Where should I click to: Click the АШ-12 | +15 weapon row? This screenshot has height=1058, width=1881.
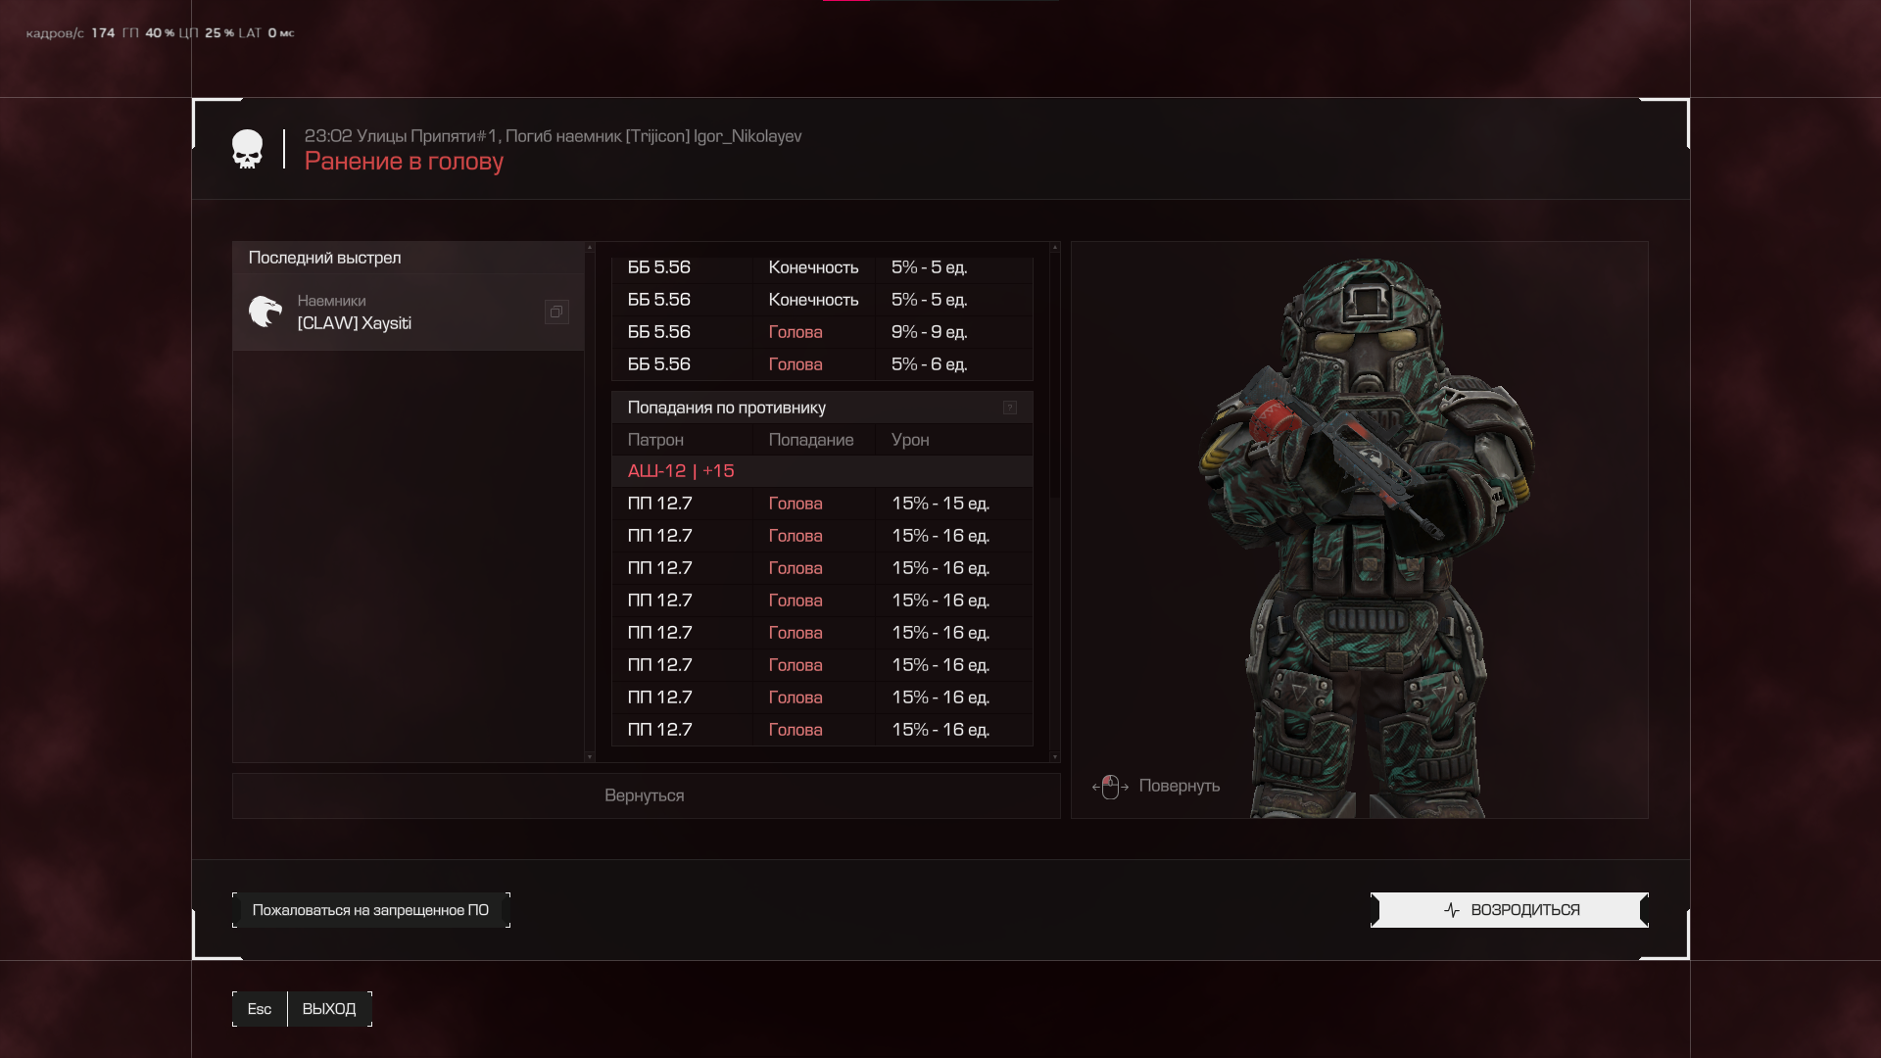822,471
